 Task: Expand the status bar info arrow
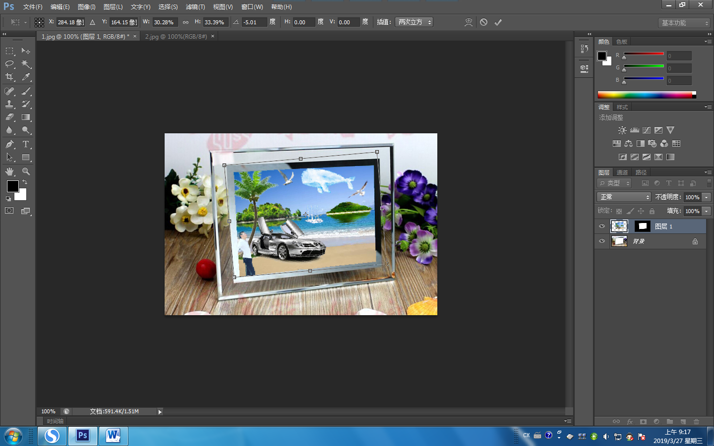pyautogui.click(x=160, y=412)
